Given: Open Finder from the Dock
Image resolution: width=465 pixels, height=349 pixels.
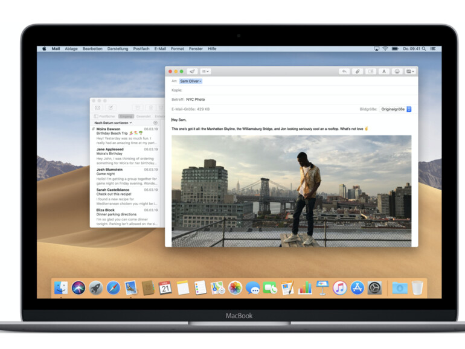Looking at the screenshot, I should point(61,287).
